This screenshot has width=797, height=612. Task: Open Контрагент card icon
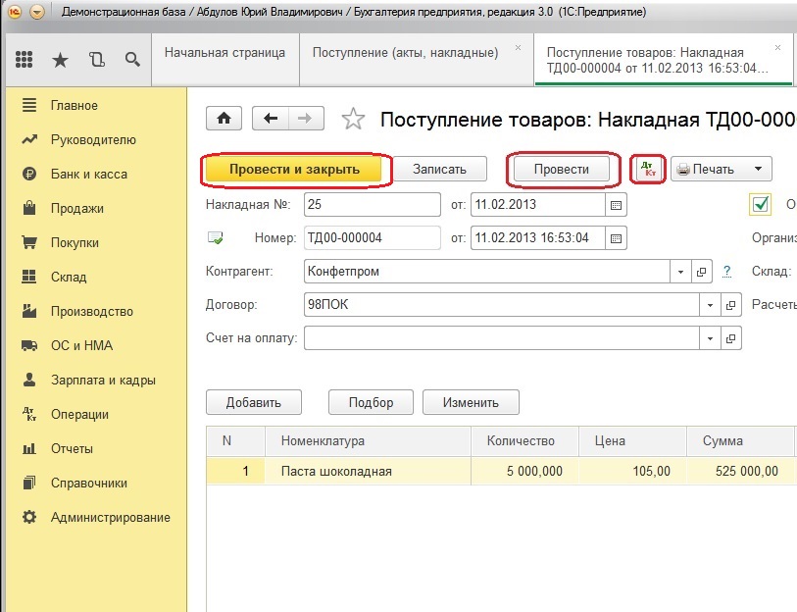702,272
